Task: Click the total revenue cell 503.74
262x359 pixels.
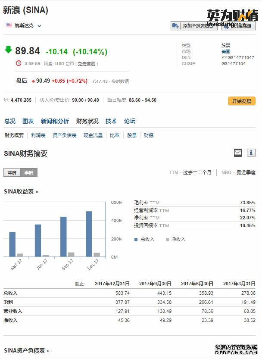Action: tap(122, 293)
